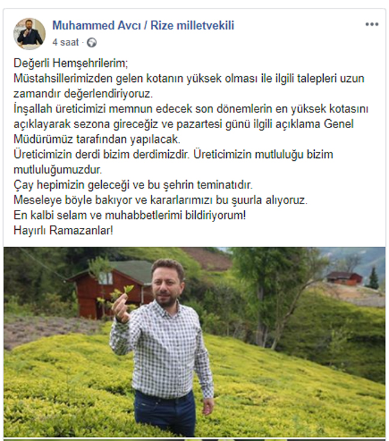Click the "En kalbi selam ve muhabbetlerimi" line
Screen dimensions: 389x441
coord(130,215)
